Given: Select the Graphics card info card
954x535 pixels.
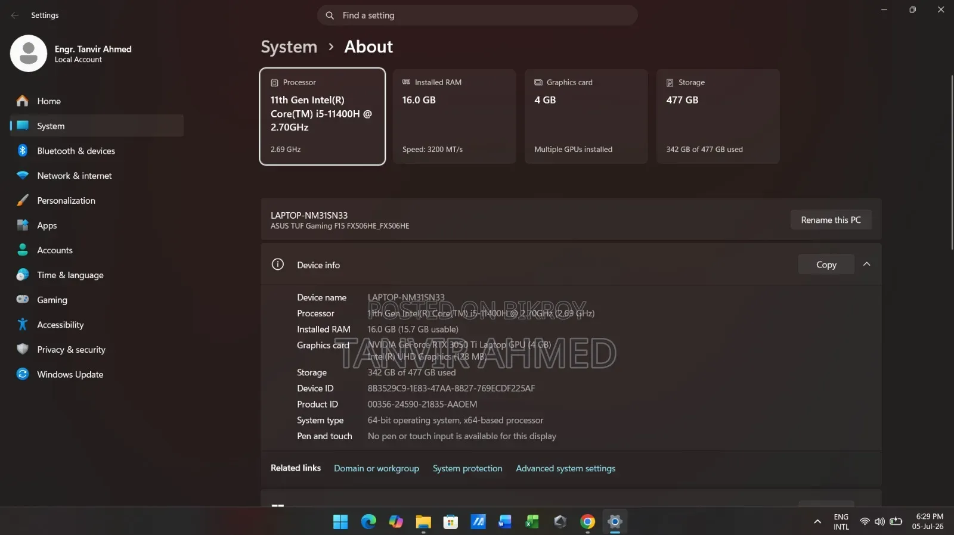Looking at the screenshot, I should click(586, 116).
